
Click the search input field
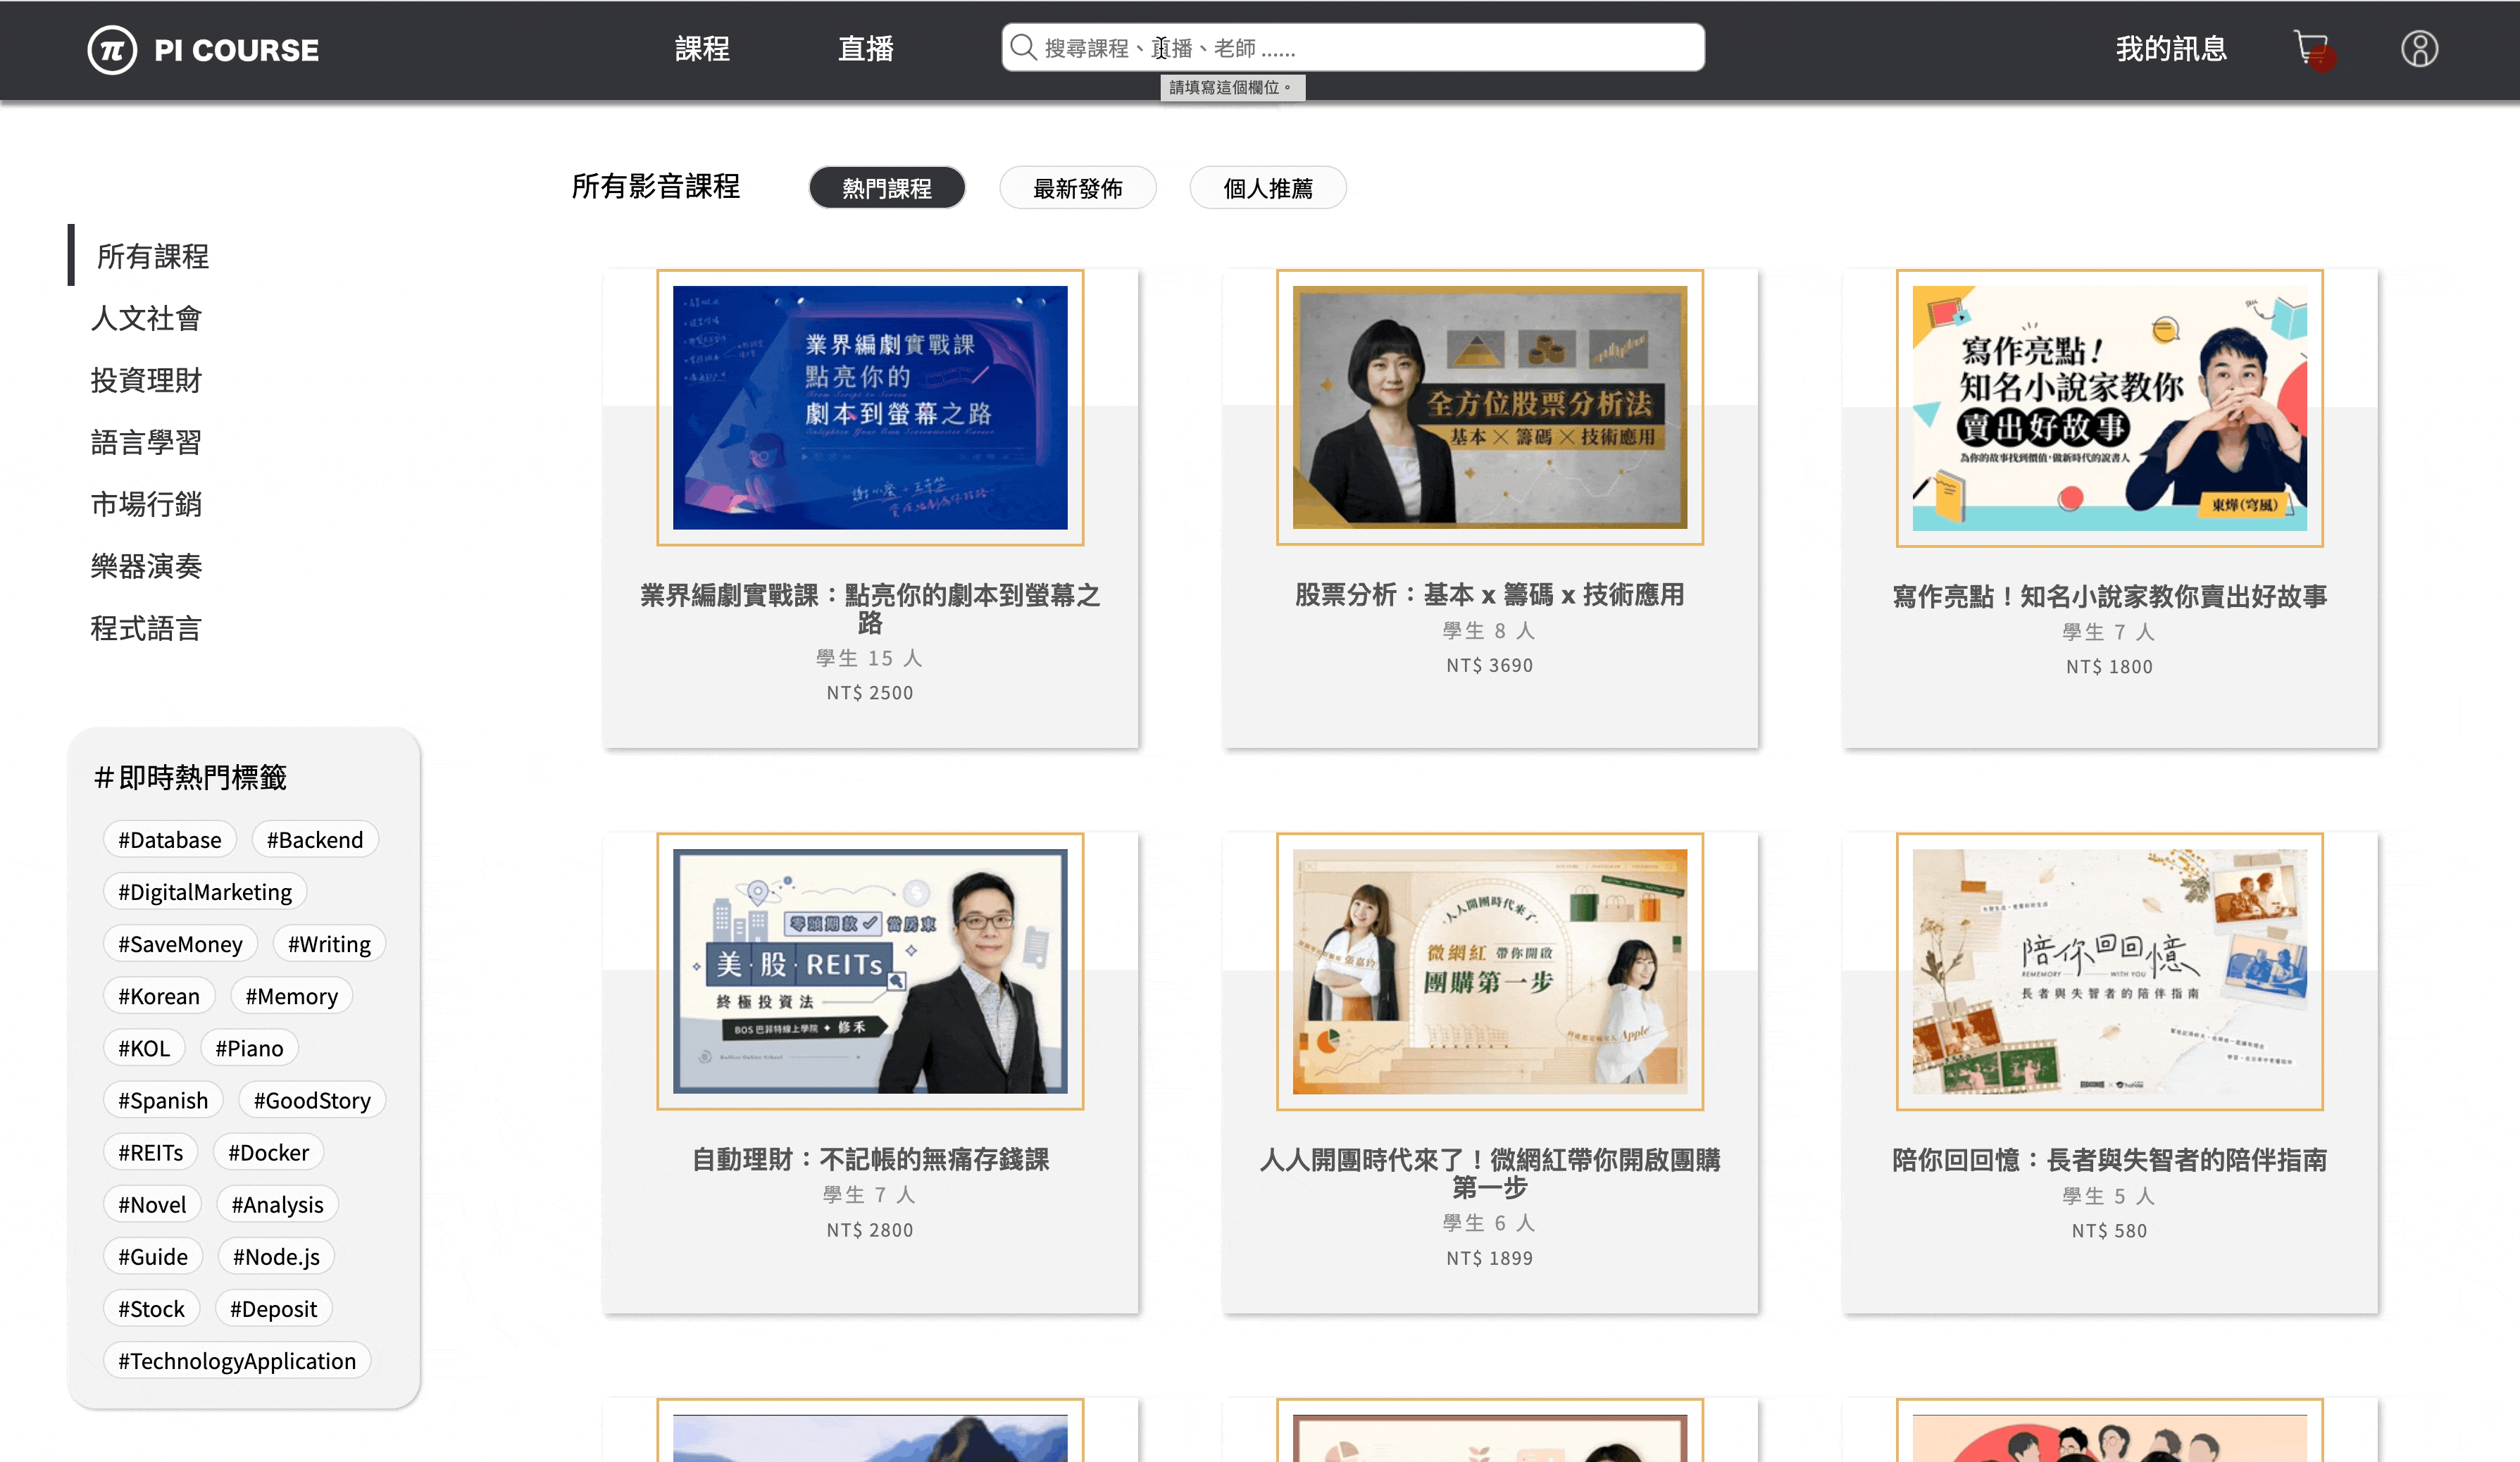point(1350,46)
